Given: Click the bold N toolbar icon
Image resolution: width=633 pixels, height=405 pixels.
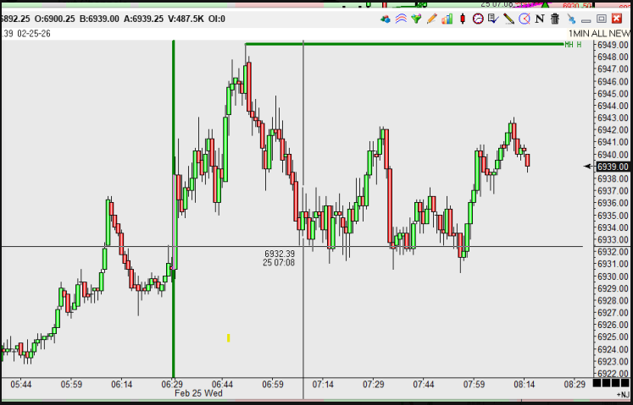Looking at the screenshot, I should point(539,19).
